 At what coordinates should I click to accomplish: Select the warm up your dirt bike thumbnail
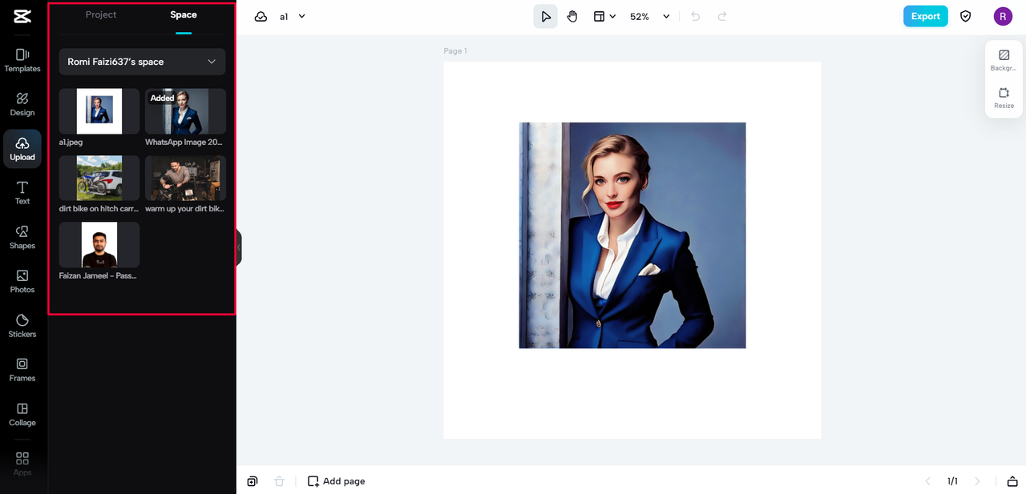pyautogui.click(x=185, y=178)
